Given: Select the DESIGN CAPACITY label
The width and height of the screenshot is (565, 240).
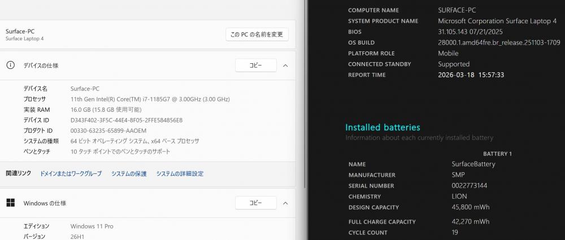Looking at the screenshot, I should click(373, 208).
